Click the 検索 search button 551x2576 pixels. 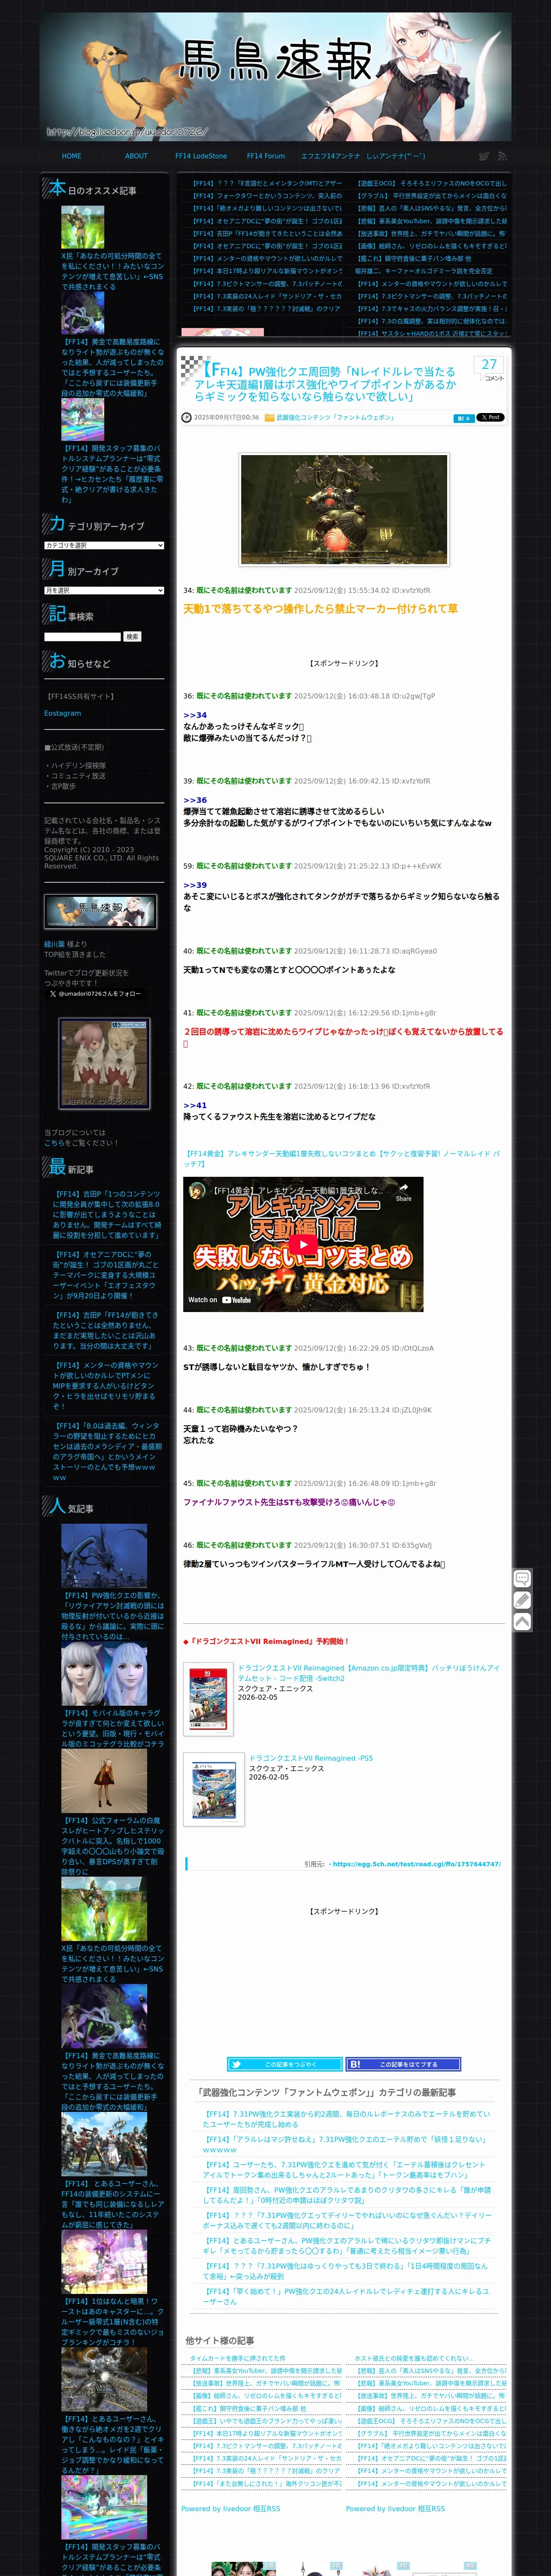tap(132, 637)
